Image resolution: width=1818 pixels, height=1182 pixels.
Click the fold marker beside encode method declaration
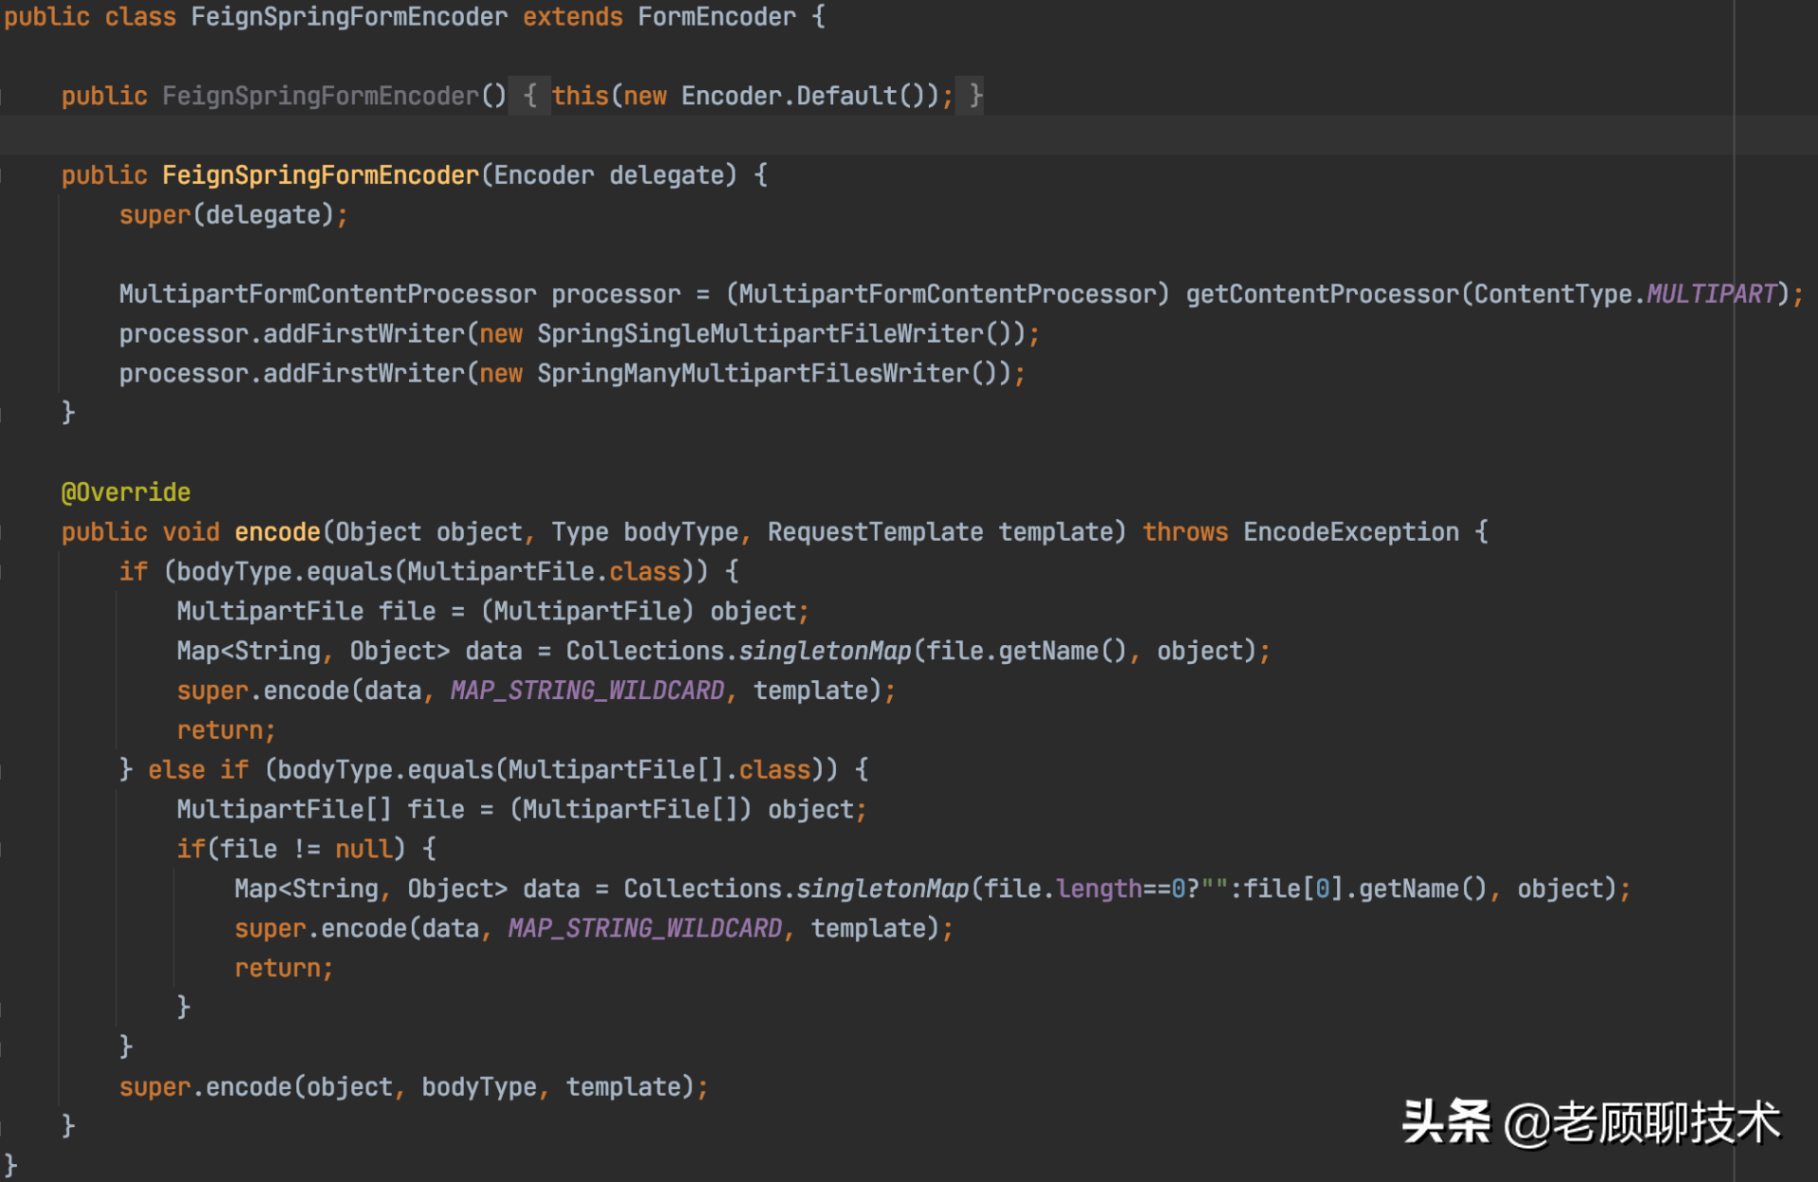pos(3,532)
